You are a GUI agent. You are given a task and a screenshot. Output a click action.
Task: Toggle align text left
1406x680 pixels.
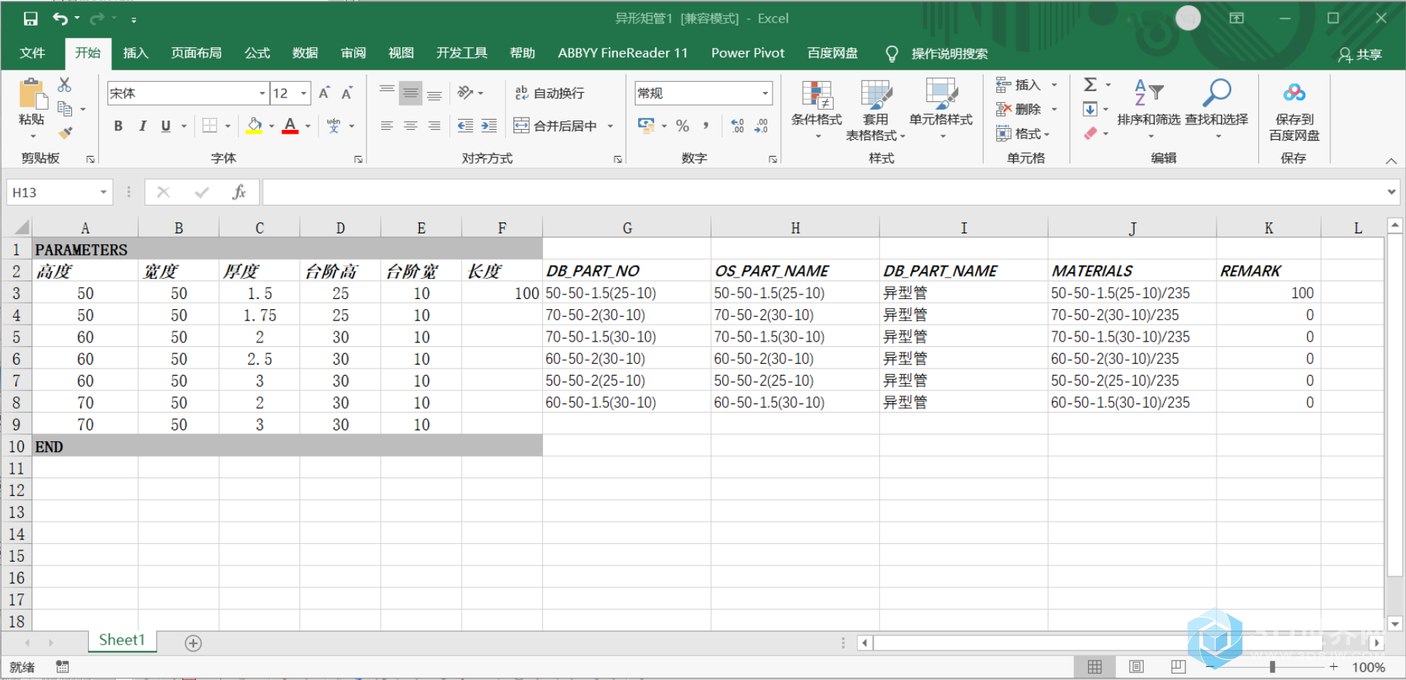387,126
